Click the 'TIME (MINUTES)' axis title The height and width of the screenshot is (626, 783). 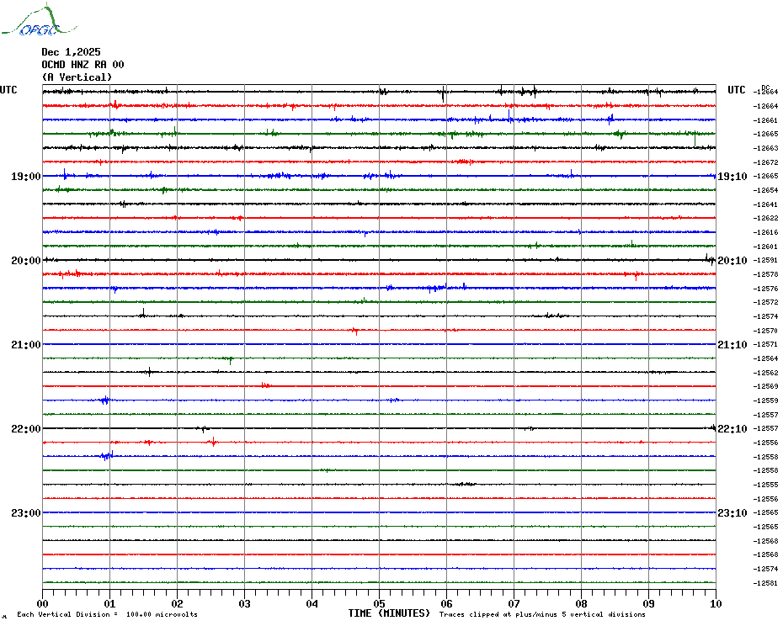click(389, 613)
